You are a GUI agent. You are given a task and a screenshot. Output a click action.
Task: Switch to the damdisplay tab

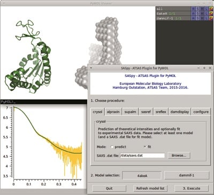coord(180,112)
